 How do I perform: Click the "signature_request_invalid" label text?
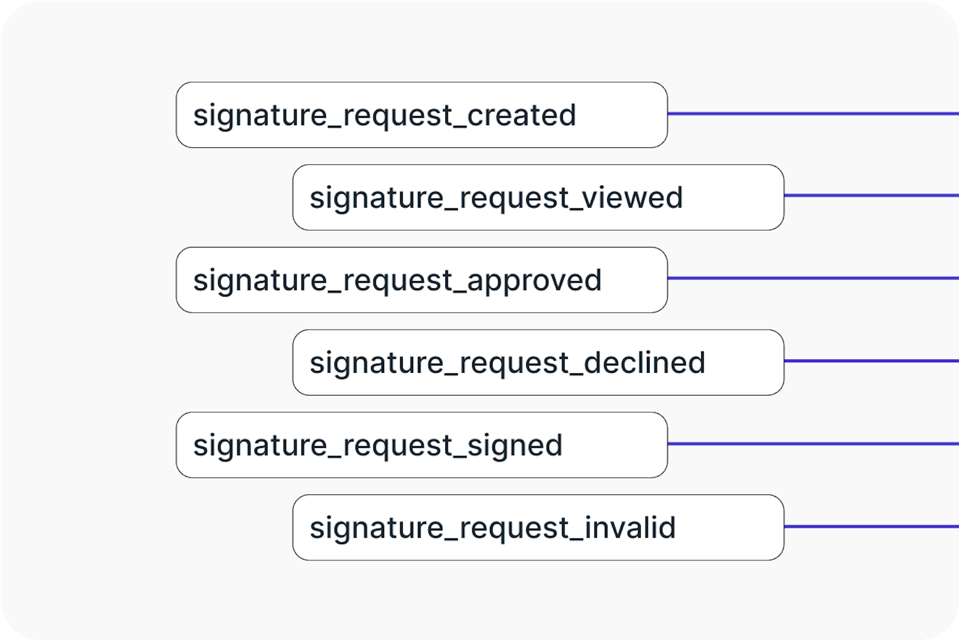tap(492, 527)
